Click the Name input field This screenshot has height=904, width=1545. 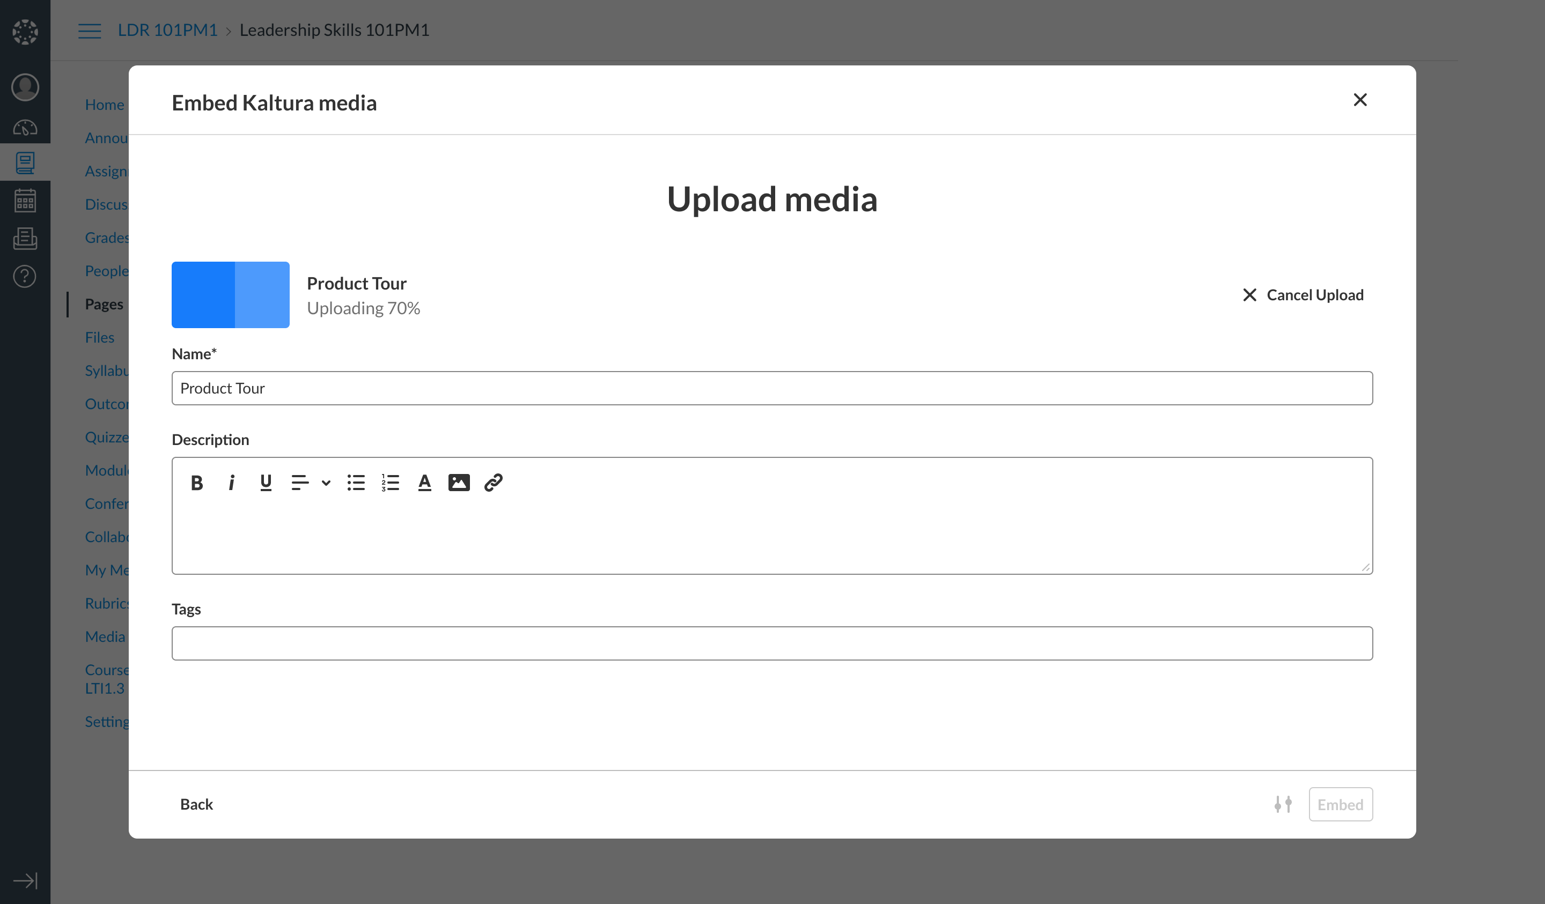tap(772, 388)
